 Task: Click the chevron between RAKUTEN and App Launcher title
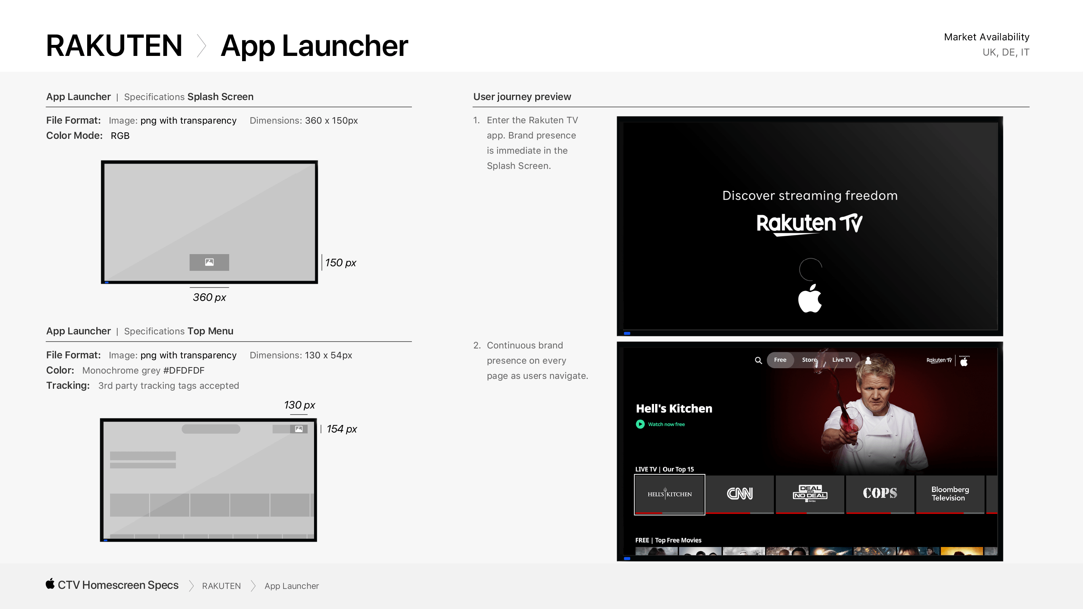pos(202,46)
